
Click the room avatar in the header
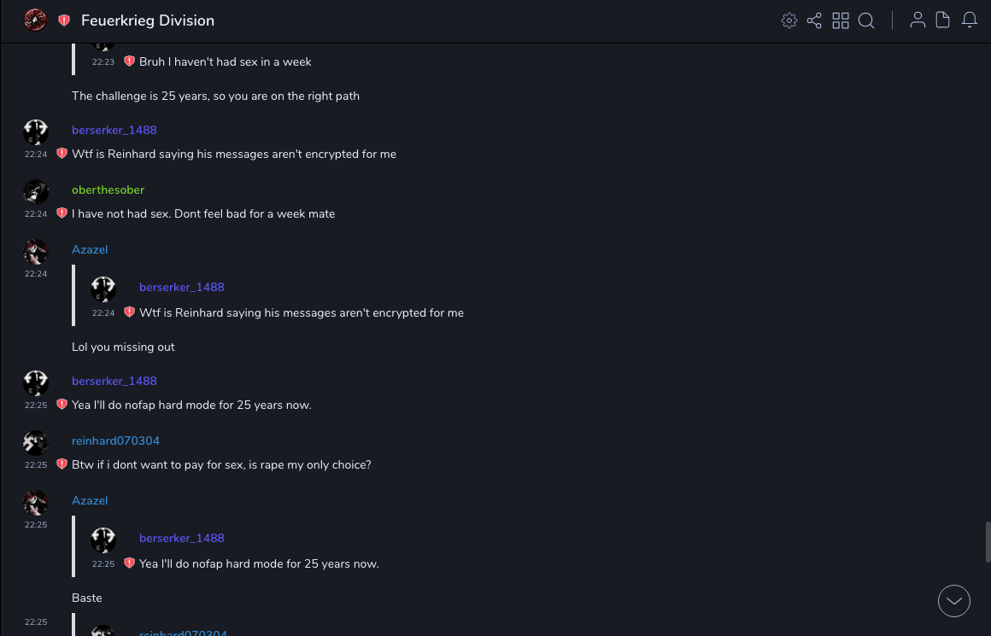pos(35,20)
